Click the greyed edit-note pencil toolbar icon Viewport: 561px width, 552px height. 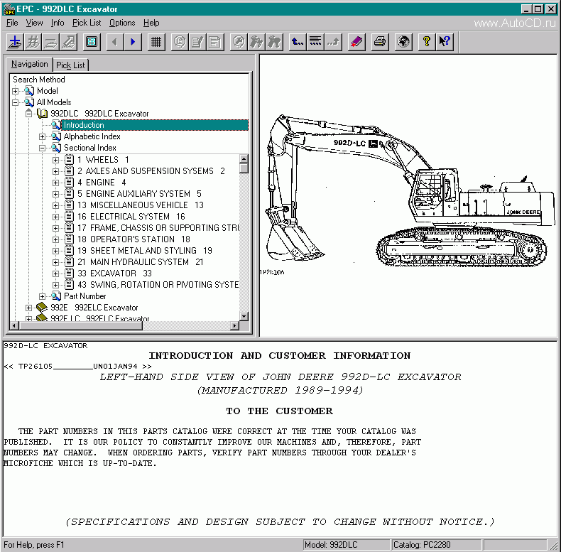tap(197, 42)
